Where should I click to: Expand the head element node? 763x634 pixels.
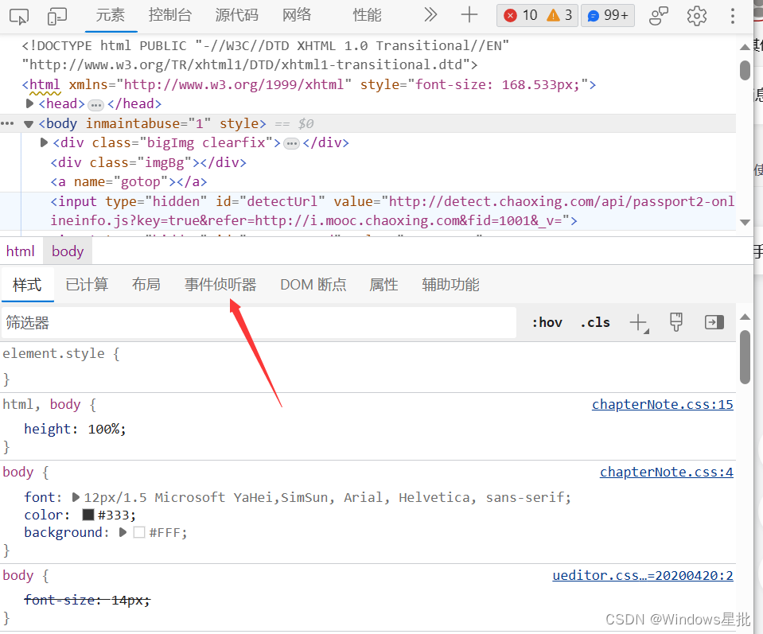pyautogui.click(x=29, y=103)
